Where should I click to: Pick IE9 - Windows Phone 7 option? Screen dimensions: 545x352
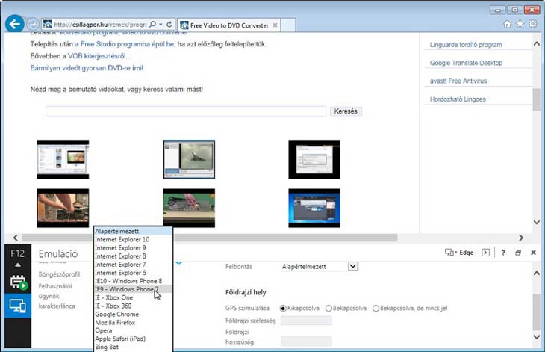tap(133, 289)
